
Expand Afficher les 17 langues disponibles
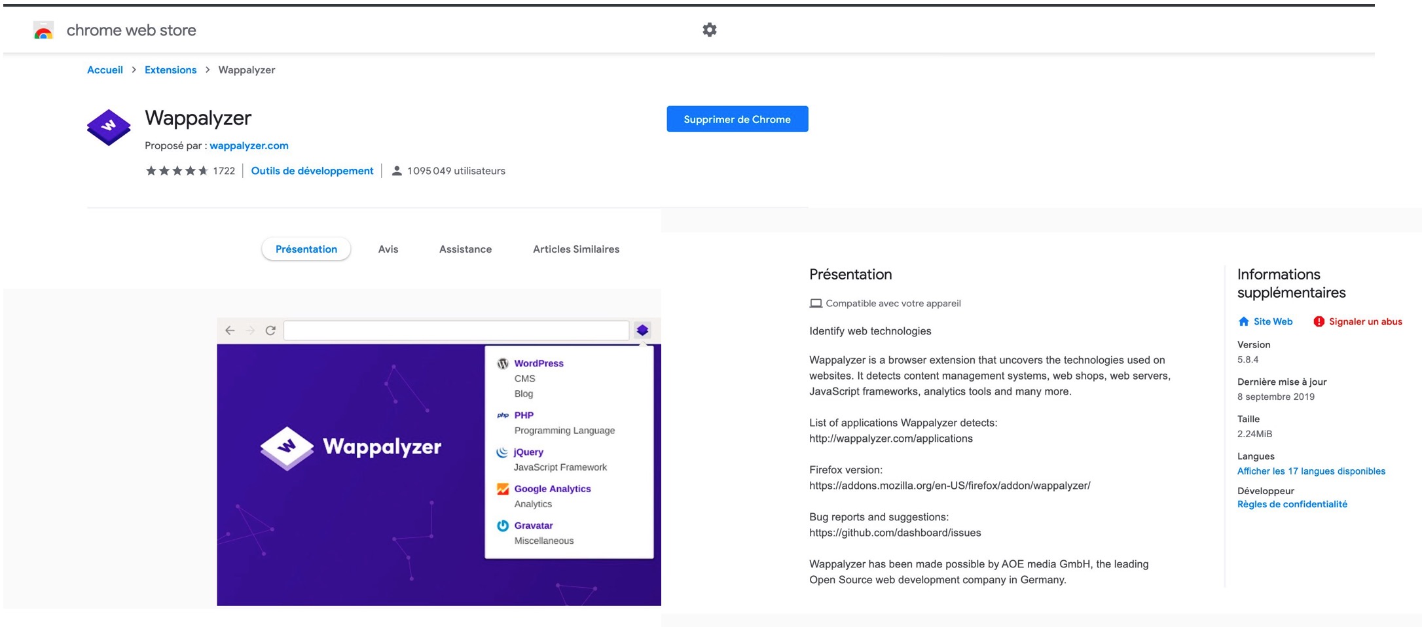1311,471
